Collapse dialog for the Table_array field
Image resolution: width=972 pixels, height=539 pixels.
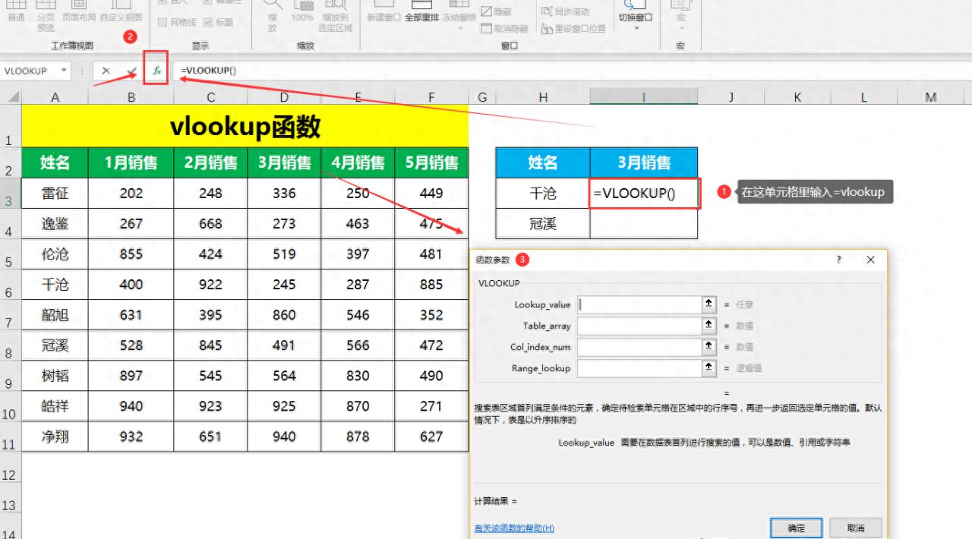click(709, 326)
